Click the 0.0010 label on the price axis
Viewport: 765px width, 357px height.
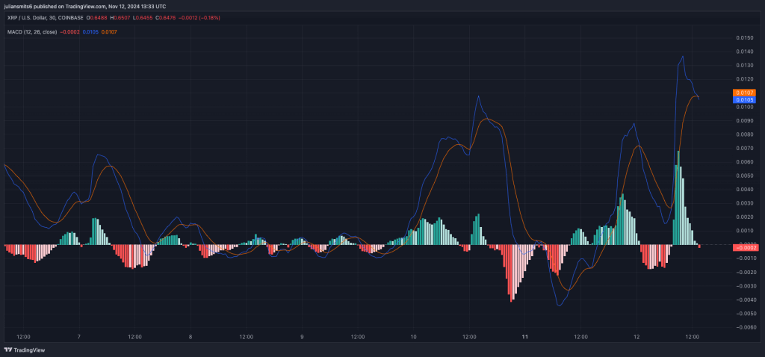tap(745, 230)
